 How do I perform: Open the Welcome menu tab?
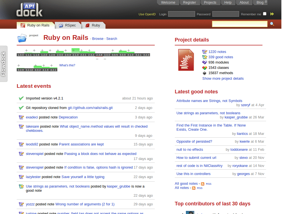click(168, 3)
